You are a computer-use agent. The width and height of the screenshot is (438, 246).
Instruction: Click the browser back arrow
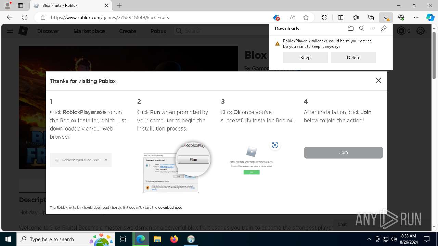tap(10, 17)
